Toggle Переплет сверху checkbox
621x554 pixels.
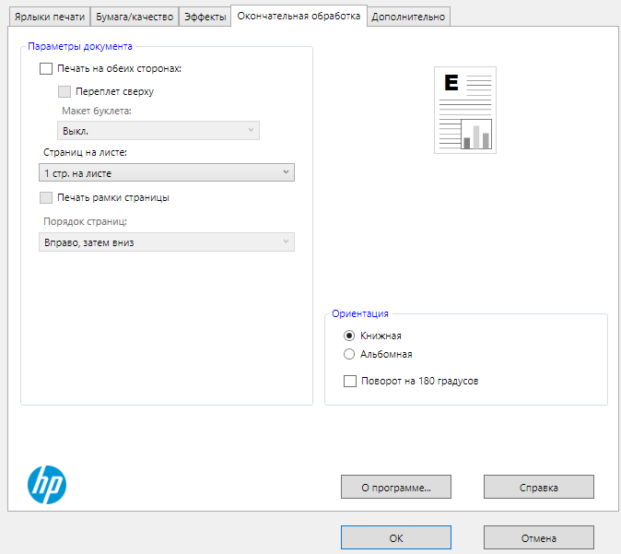point(64,91)
